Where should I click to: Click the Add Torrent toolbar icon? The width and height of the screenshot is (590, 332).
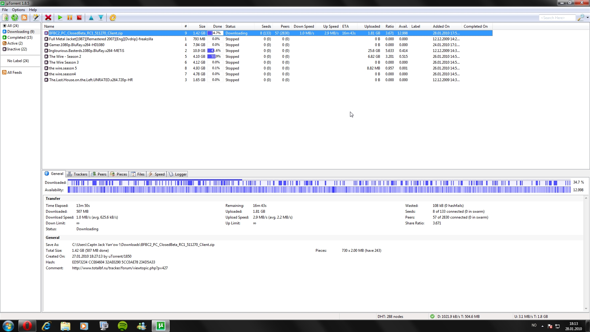5,18
